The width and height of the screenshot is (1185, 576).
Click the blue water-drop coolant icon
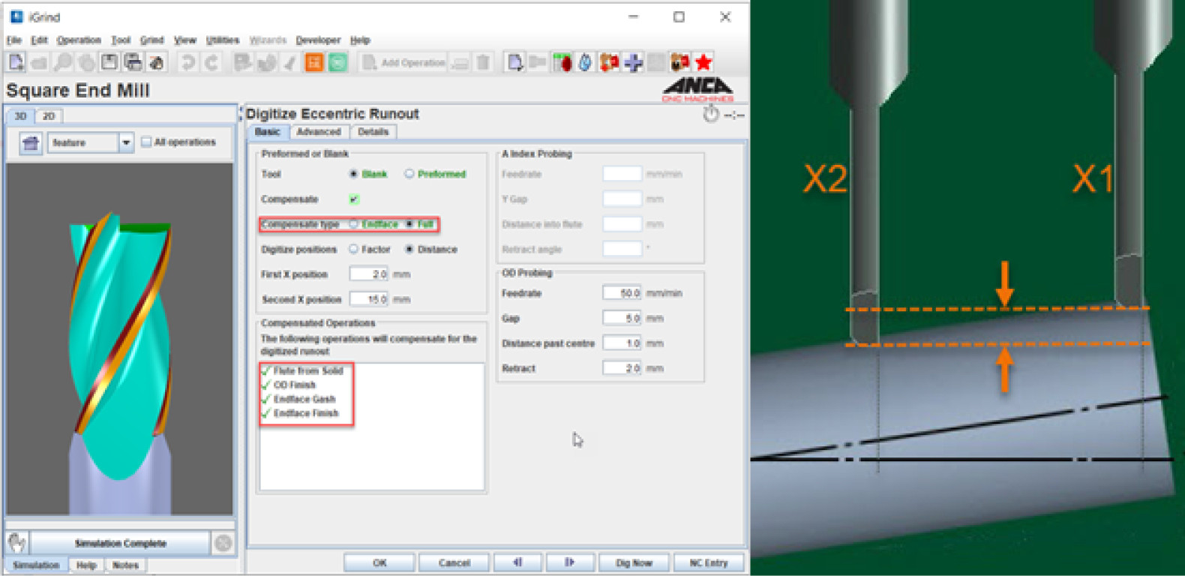pyautogui.click(x=586, y=62)
